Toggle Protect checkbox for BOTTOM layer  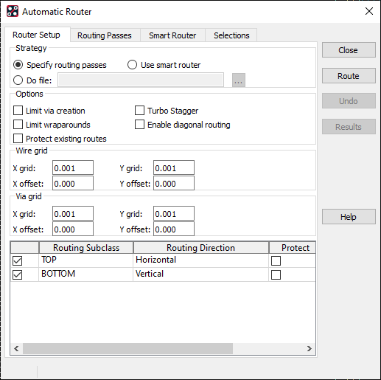tap(276, 274)
